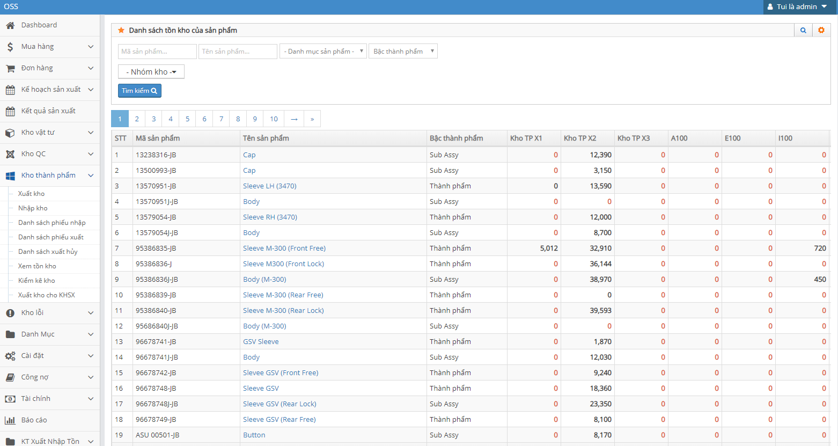The image size is (838, 446).
Task: Click the search magnifier icon in panel header
Action: tap(803, 30)
